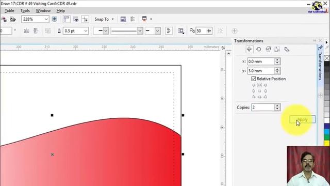The width and height of the screenshot is (330, 186).
Task: Click the Copies input field
Action: tap(263, 107)
